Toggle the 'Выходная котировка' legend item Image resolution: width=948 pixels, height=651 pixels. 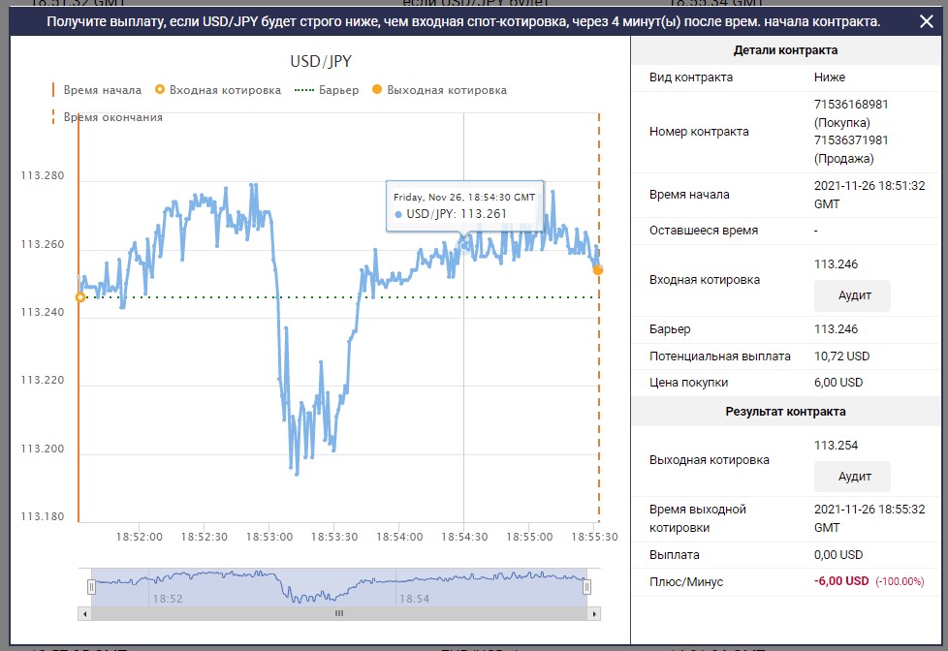(x=439, y=90)
